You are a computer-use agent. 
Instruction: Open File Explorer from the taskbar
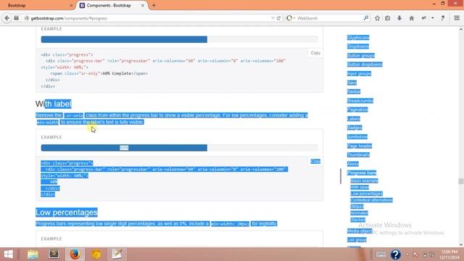(33, 254)
